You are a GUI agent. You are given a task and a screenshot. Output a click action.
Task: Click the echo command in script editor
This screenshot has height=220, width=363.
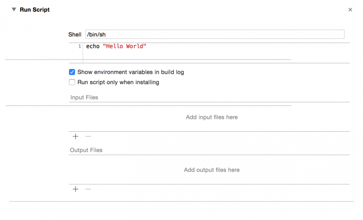[93, 47]
